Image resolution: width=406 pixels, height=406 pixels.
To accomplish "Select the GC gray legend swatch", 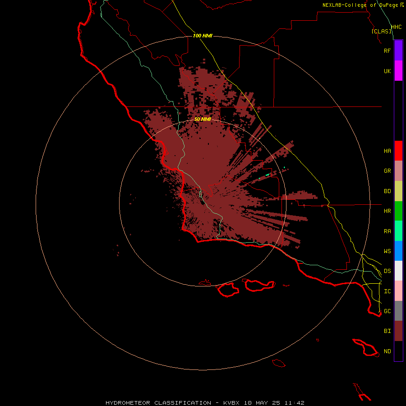I will 398,311.
